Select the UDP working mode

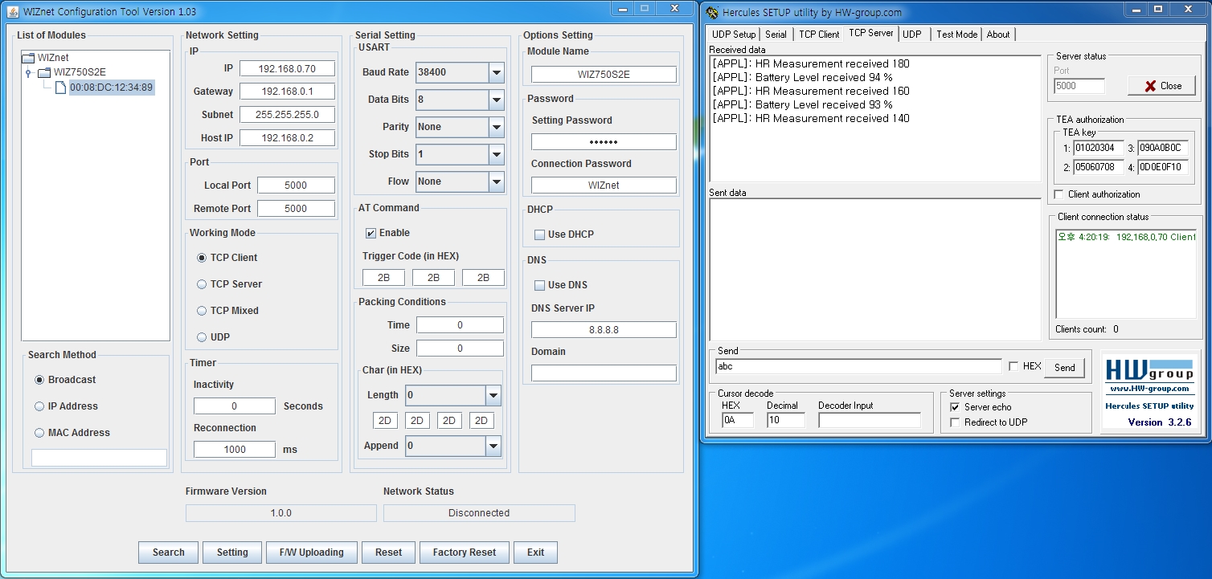202,337
